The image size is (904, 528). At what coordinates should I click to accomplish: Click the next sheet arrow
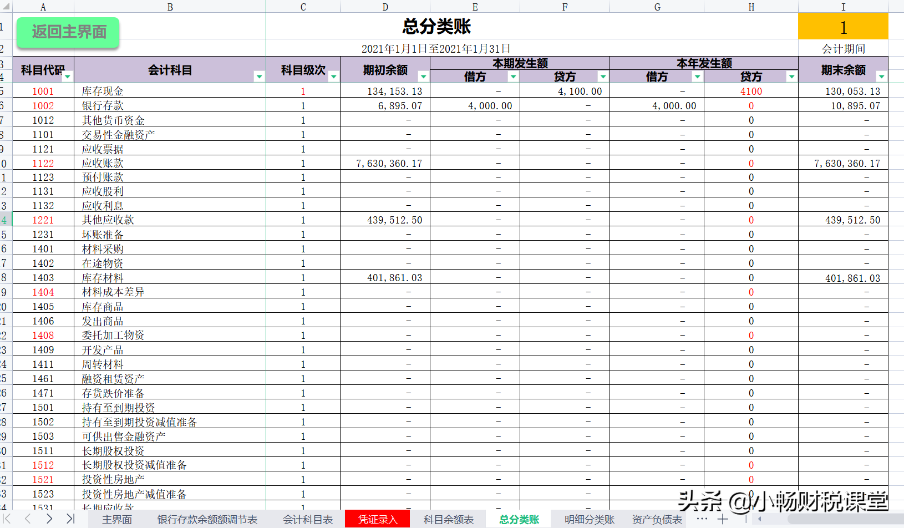[49, 519]
